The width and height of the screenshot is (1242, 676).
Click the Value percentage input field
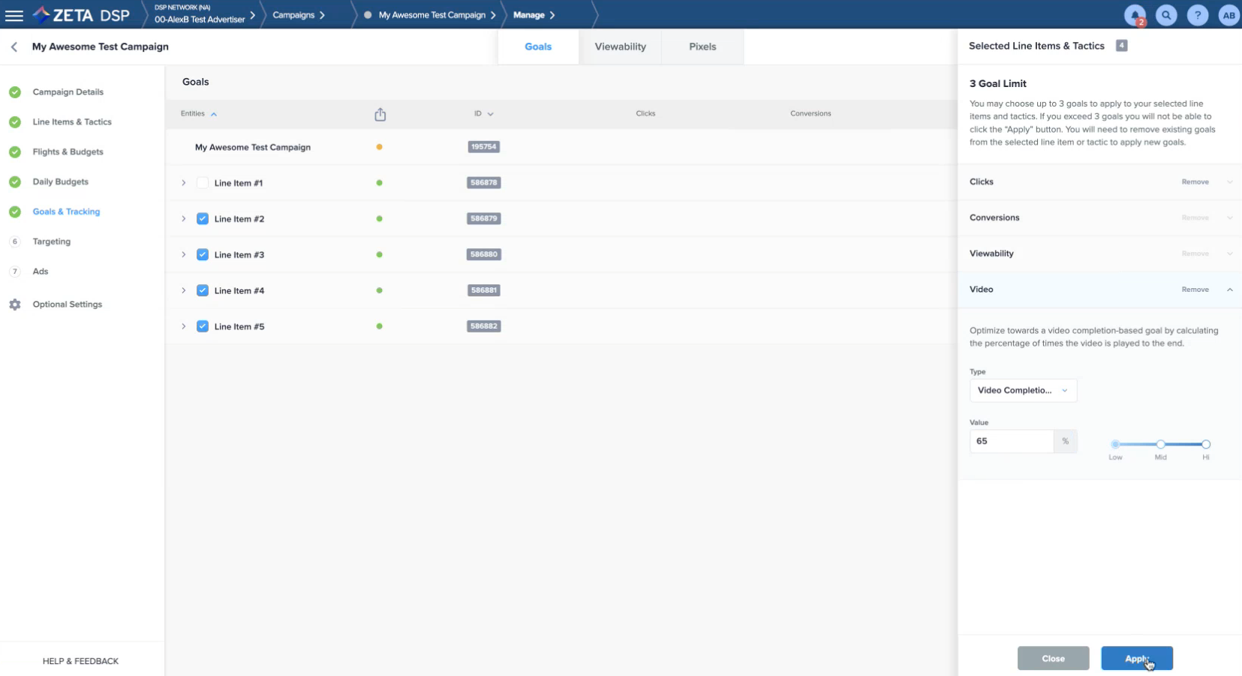1011,441
